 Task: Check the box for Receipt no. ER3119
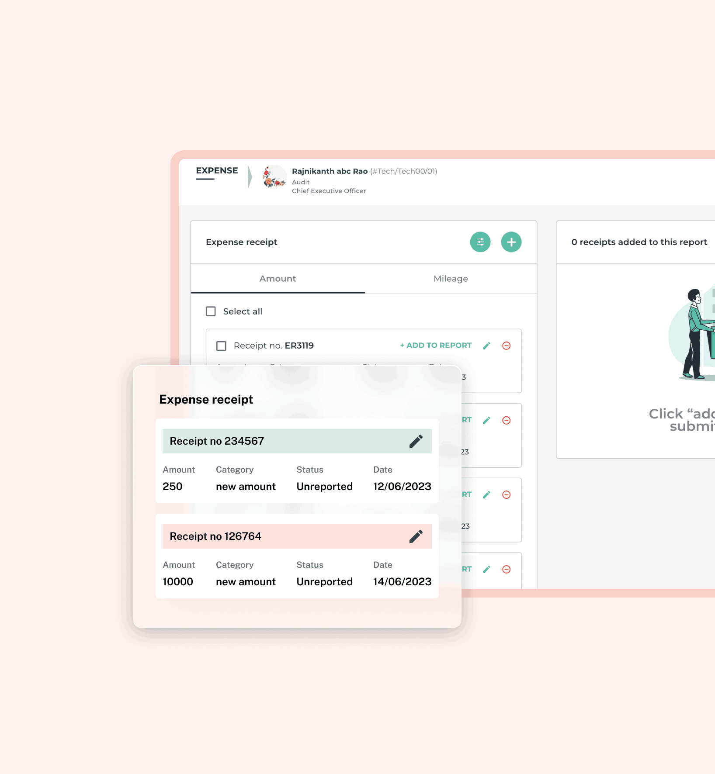coord(221,346)
